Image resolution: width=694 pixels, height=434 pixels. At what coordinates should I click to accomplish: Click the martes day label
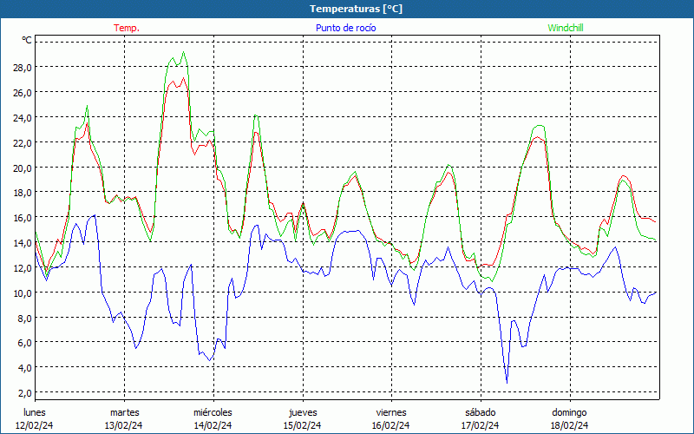[x=124, y=412]
